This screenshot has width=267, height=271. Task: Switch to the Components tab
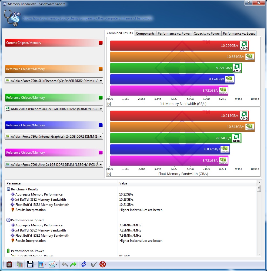coord(145,34)
